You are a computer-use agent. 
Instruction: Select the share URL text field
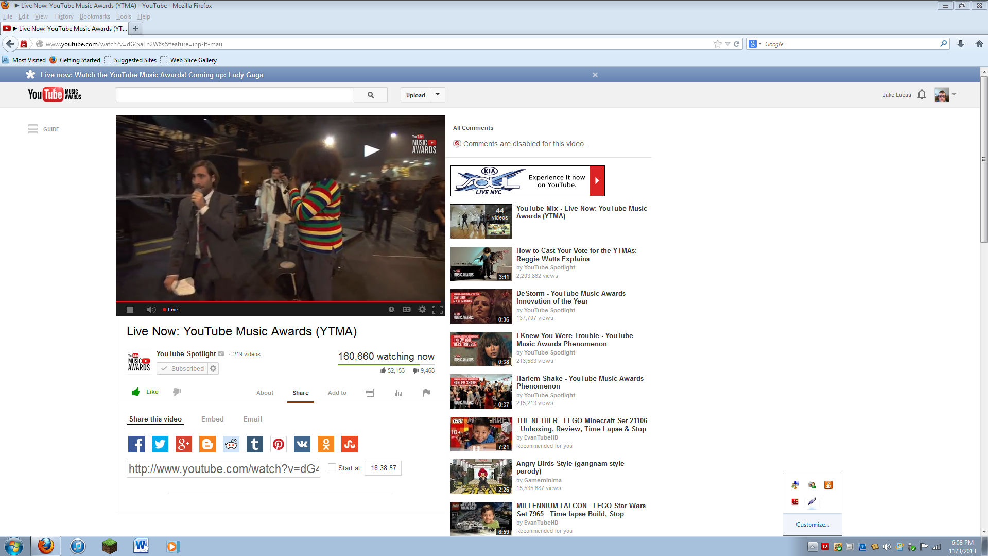click(x=223, y=469)
